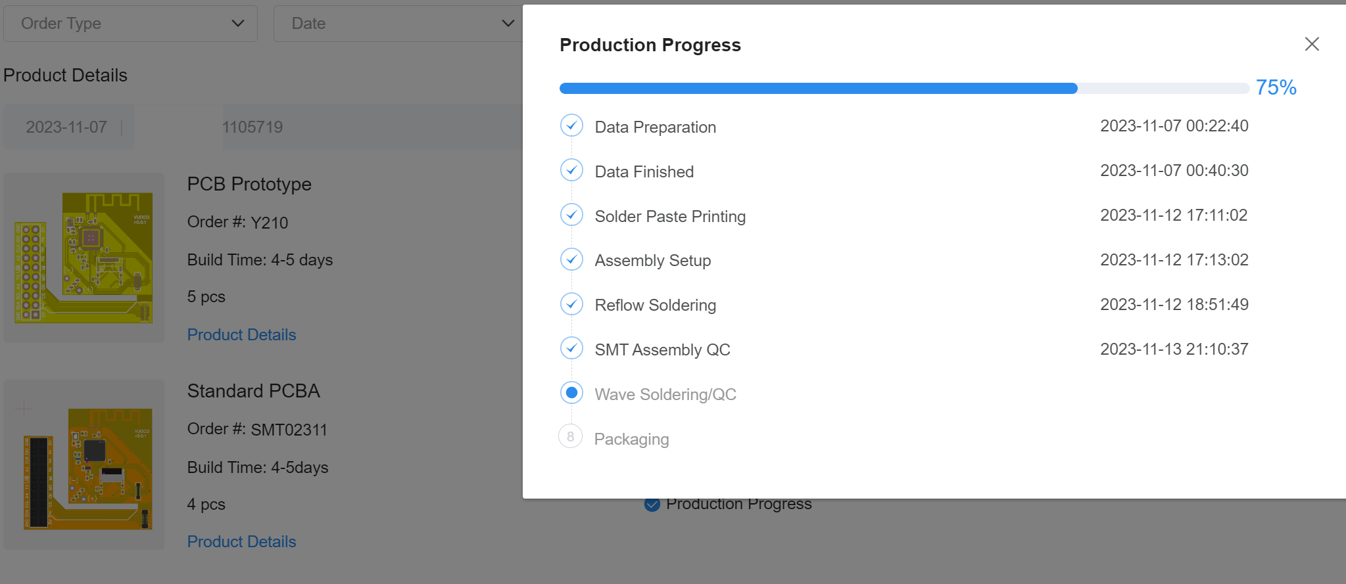The height and width of the screenshot is (584, 1346).
Task: Open Product Details link for PCB Prototype
Action: coord(241,335)
